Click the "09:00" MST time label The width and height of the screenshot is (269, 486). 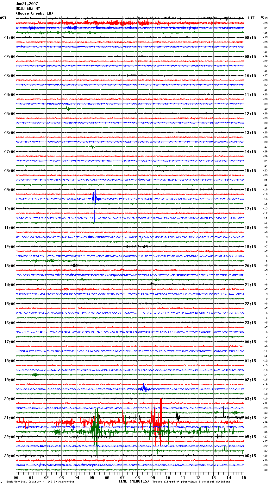10,190
